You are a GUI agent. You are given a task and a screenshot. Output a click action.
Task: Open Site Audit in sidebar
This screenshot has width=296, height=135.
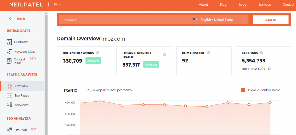[21, 130]
